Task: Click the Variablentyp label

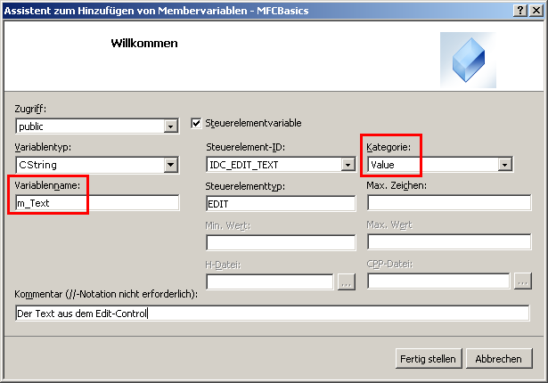Action: (43, 147)
